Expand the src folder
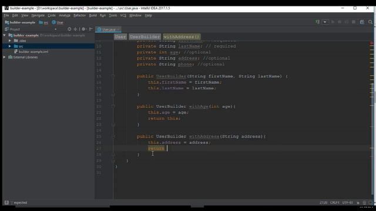This screenshot has width=376, height=211. [x=10, y=46]
